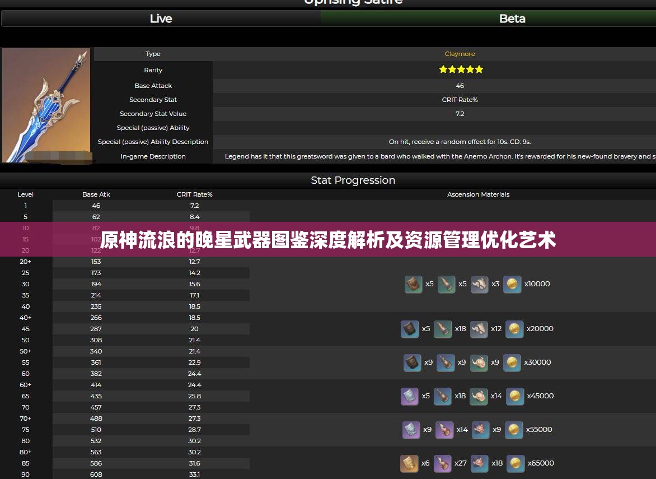The image size is (656, 479).
Task: Open the Claymore weapon type link
Action: point(460,54)
